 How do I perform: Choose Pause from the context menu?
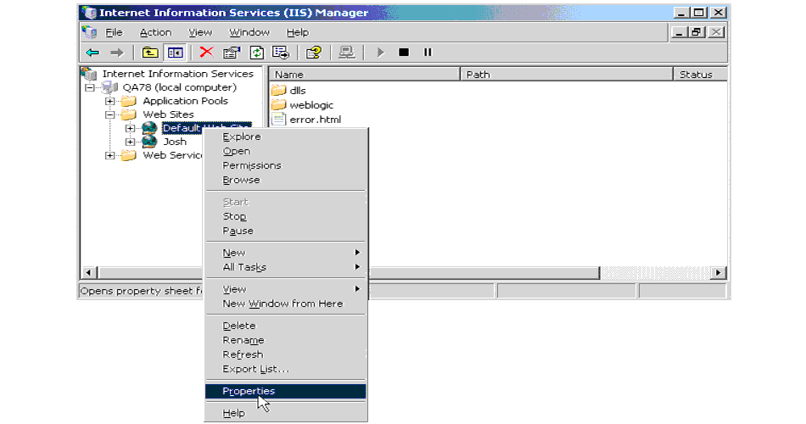coord(285,231)
